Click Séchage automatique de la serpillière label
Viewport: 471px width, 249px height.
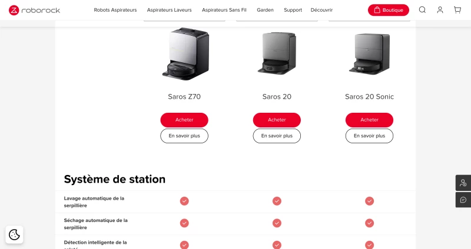(x=95, y=224)
